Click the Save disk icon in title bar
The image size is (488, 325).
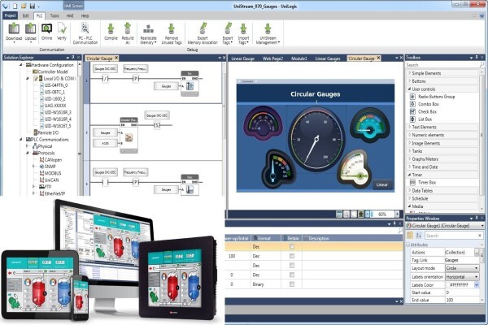pyautogui.click(x=33, y=6)
